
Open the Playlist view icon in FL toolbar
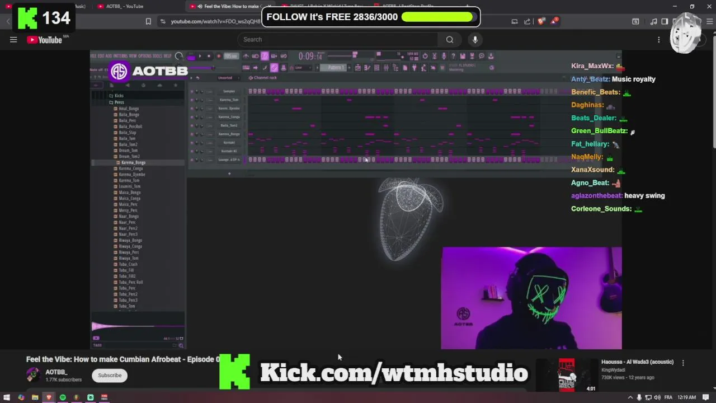click(x=357, y=68)
